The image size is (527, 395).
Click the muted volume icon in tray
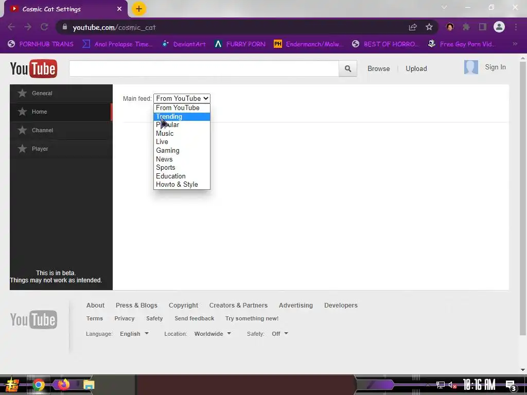pos(452,385)
